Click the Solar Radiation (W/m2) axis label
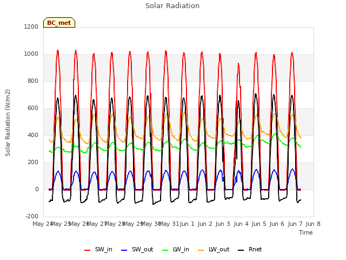 coord(8,123)
